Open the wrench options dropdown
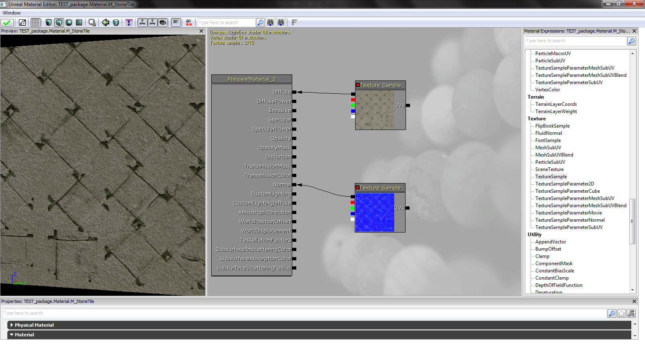The width and height of the screenshot is (645, 346). 631,313
